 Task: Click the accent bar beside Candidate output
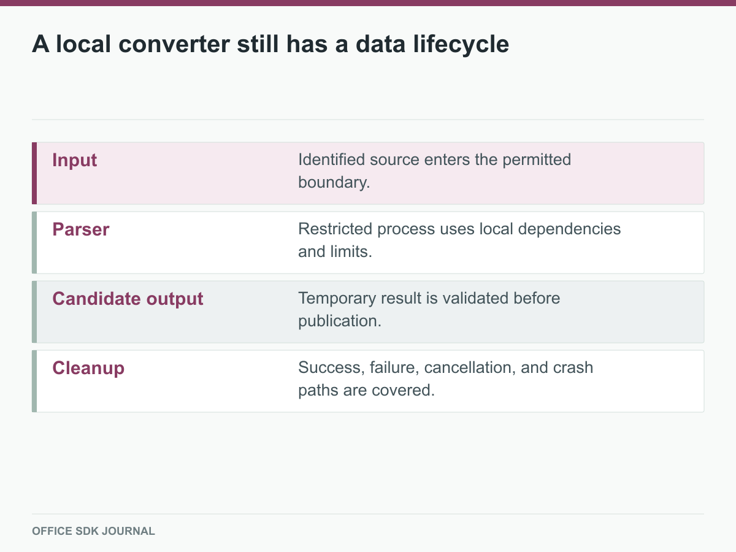click(x=34, y=312)
